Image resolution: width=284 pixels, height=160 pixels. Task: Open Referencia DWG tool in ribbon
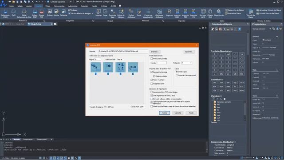pos(5,14)
